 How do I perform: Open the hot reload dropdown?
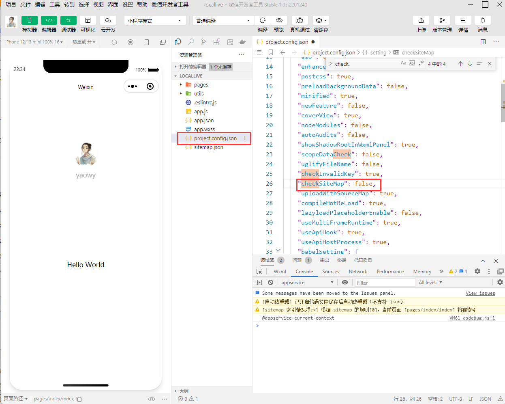coord(84,42)
